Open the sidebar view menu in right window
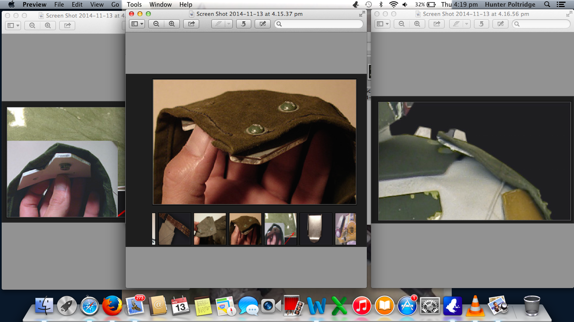The width and height of the screenshot is (574, 322). click(x=382, y=24)
